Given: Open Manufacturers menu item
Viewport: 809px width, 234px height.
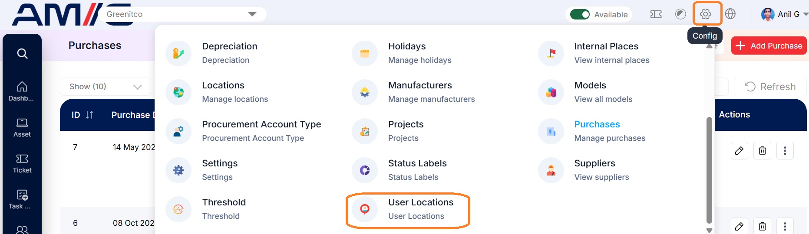Looking at the screenshot, I should pos(431,92).
